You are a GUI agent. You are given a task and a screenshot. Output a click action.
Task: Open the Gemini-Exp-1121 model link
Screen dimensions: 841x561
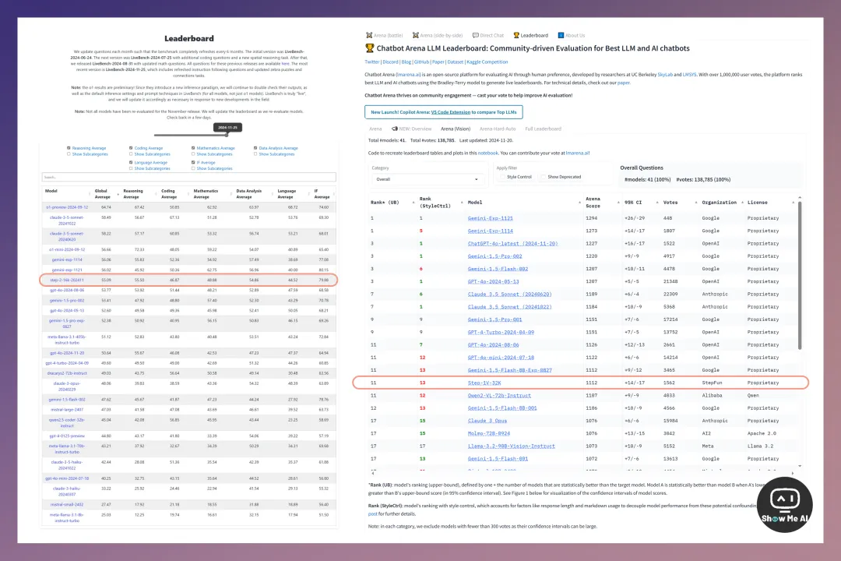pyautogui.click(x=491, y=218)
